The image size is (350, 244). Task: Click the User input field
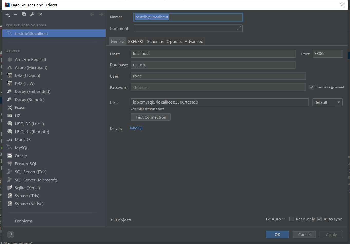[218, 76]
